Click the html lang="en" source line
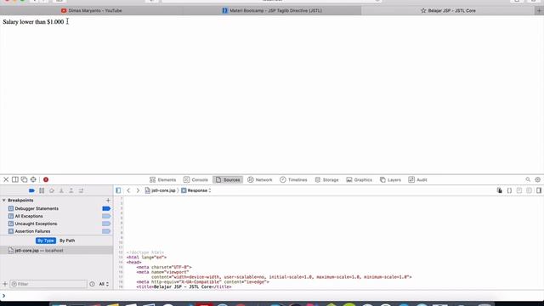Viewport: 544px width, 306px height. (x=146, y=258)
